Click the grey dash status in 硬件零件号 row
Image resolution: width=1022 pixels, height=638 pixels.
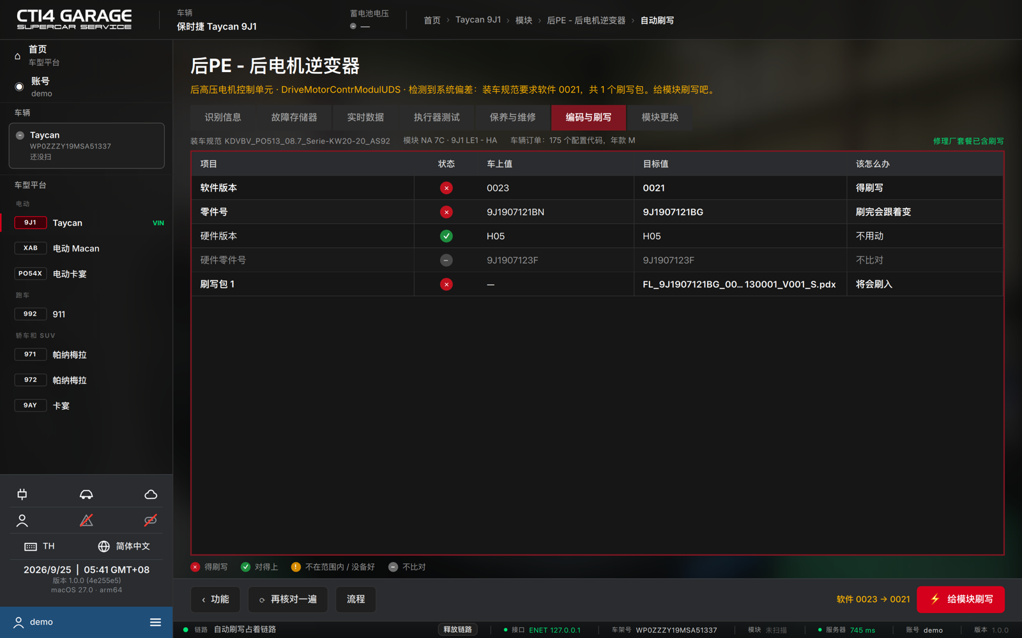coord(446,260)
